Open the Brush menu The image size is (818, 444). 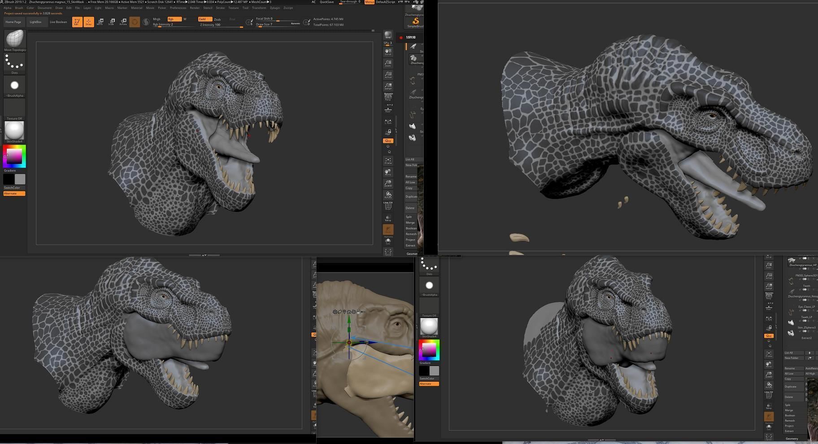tap(19, 8)
